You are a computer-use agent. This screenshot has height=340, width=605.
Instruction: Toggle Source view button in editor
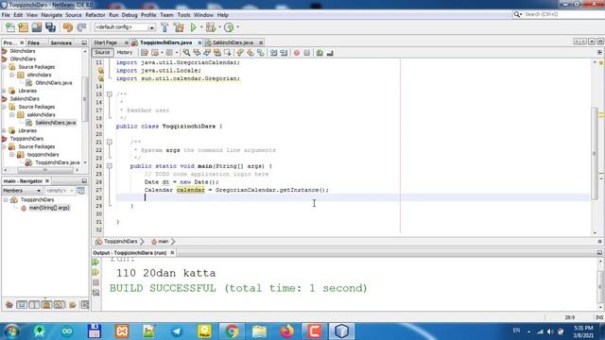click(102, 53)
